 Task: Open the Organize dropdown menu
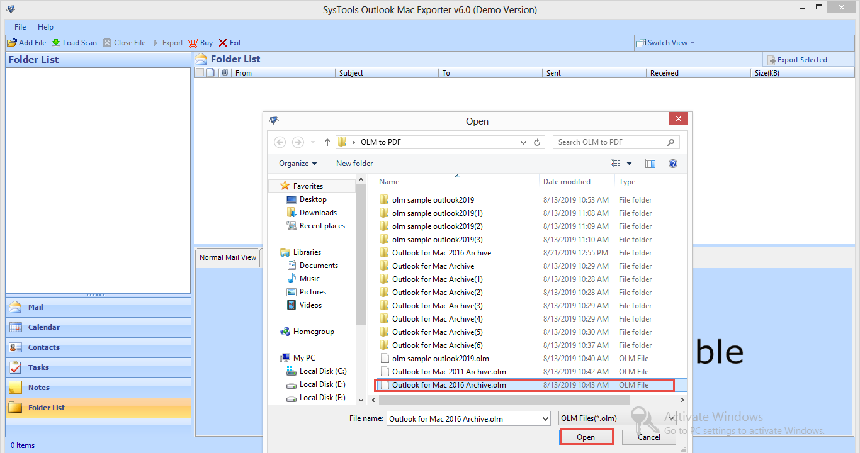click(x=298, y=164)
